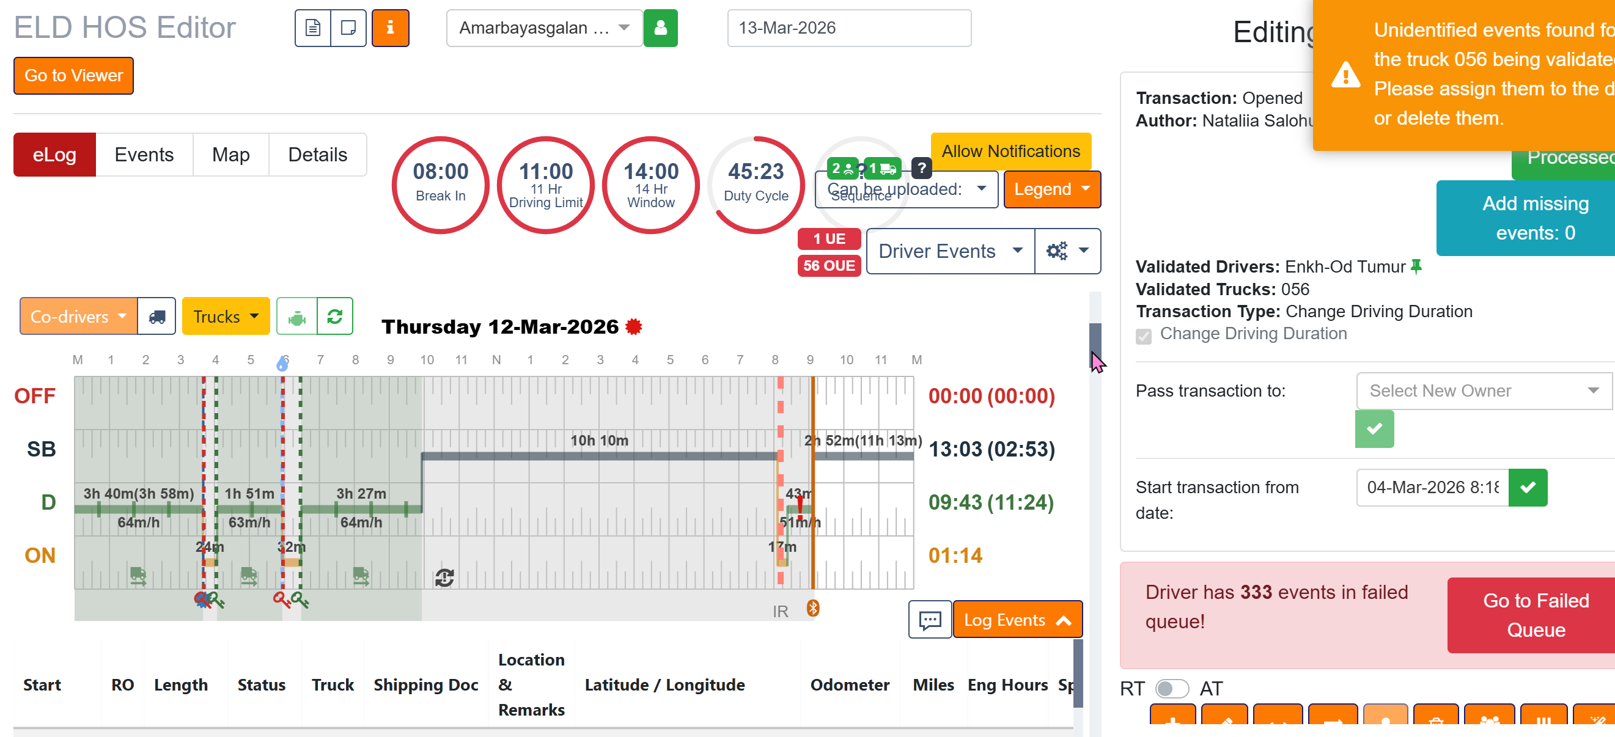The image size is (1615, 737).
Task: Click the 13-Mar-2026 date field
Action: [x=848, y=28]
